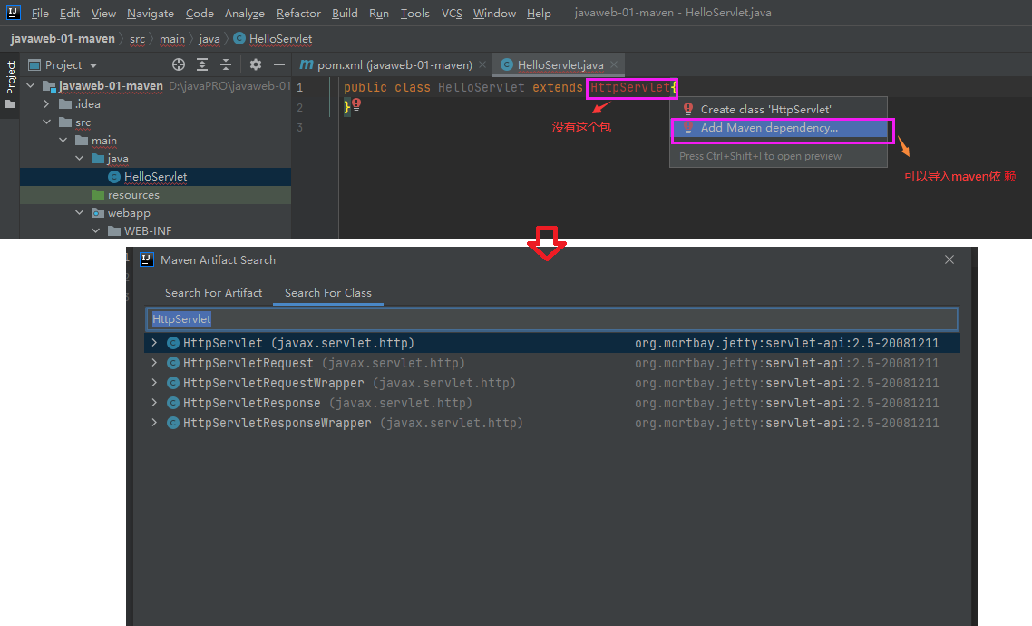Open the File menu
1032x626 pixels.
(40, 14)
